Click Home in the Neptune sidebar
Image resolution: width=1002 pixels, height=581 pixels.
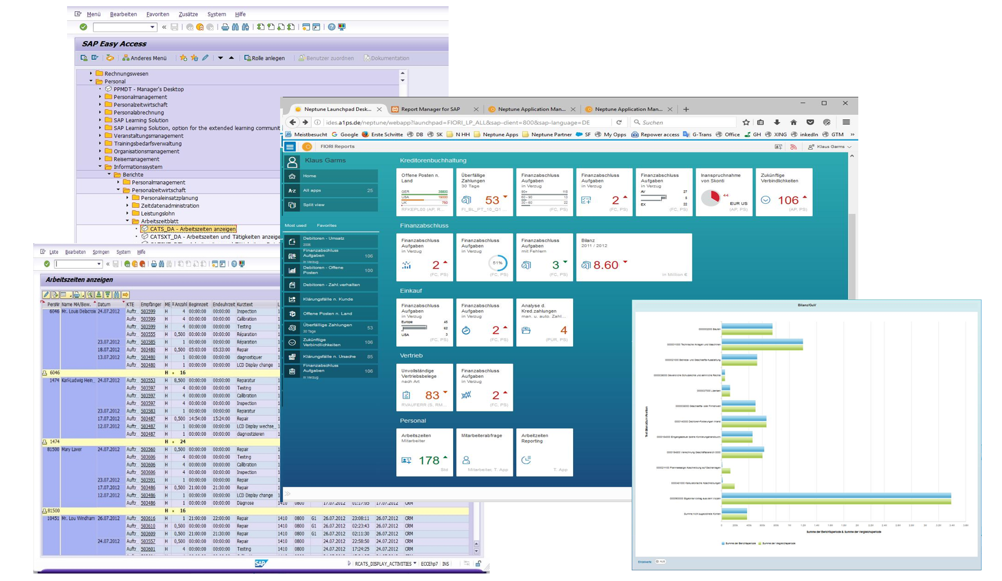tap(331, 176)
